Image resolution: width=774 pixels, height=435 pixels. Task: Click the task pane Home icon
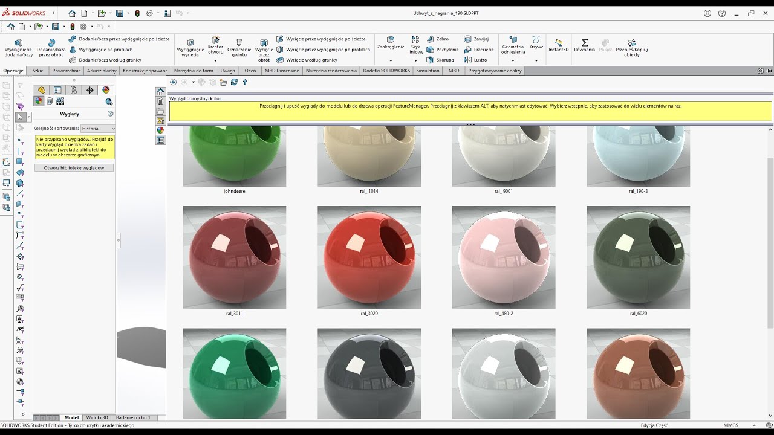(x=160, y=92)
